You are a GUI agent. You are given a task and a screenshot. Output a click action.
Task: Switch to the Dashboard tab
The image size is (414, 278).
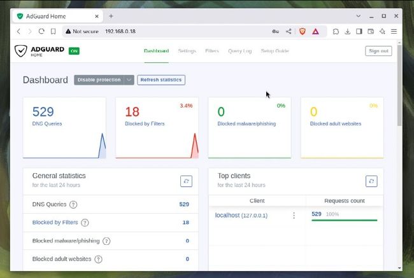coord(156,51)
